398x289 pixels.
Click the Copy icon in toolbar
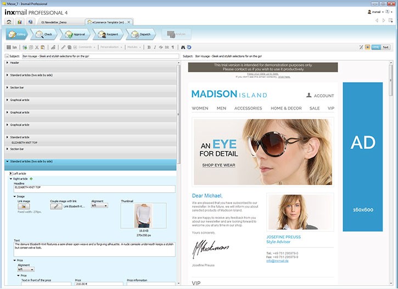tap(31, 47)
